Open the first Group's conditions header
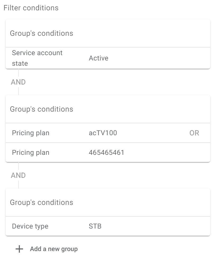 [108, 33]
